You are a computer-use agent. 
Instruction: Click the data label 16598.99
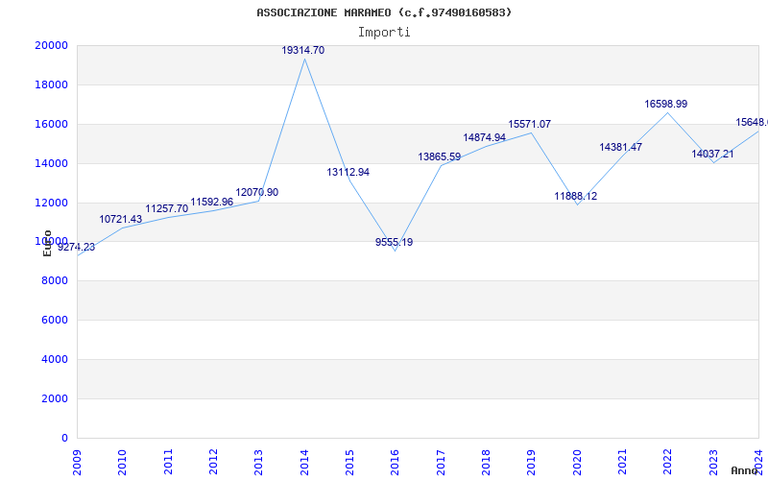665,105
